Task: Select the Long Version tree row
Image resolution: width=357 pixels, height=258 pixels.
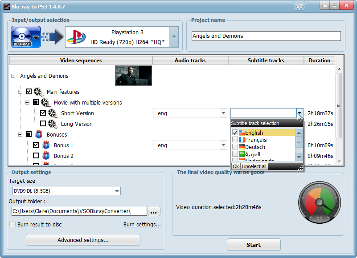Action: [77, 124]
